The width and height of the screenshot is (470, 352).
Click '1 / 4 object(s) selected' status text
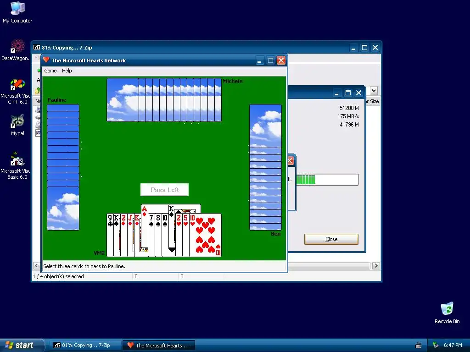point(58,276)
